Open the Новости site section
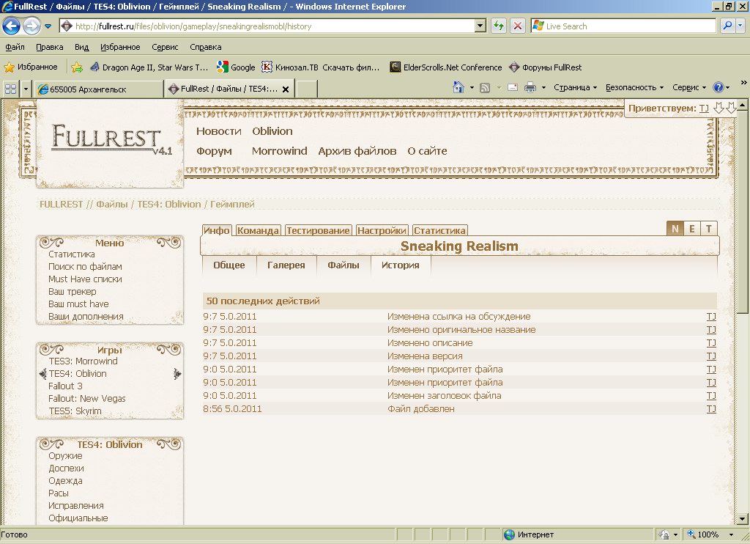Image resolution: width=750 pixels, height=544 pixels. 218,131
